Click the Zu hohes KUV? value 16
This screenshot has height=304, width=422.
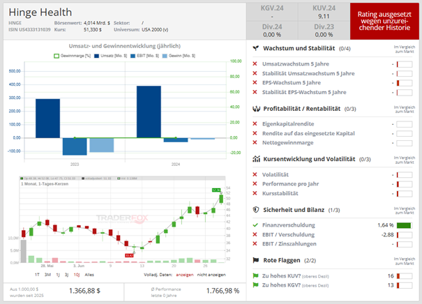click(391, 276)
